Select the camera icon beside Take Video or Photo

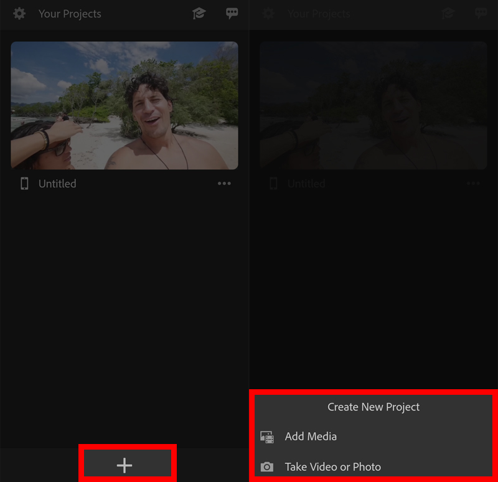(267, 466)
